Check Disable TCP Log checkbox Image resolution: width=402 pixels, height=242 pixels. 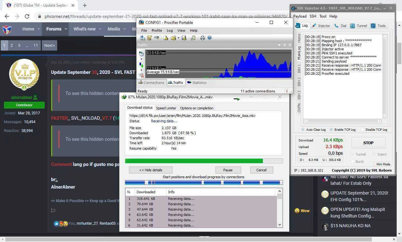[362, 129]
